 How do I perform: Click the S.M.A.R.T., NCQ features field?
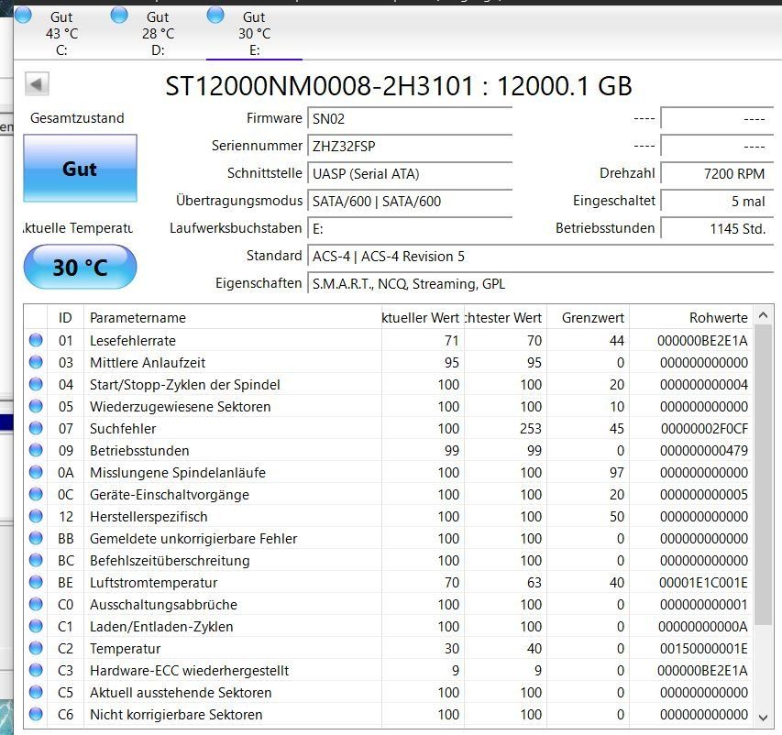tap(540, 283)
